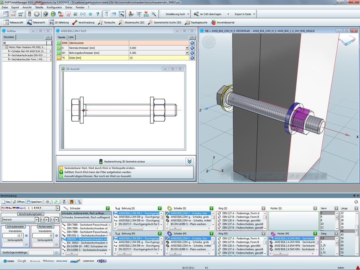Toggle grey filter on Mutter (S)
The width and height of the screenshot is (360, 270).
(315, 208)
